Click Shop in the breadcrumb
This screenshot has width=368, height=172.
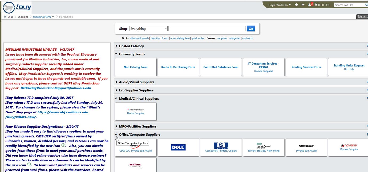point(10,17)
